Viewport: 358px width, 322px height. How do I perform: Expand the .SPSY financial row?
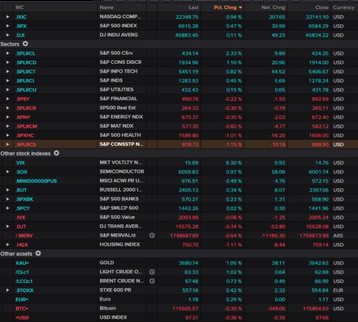pos(8,99)
